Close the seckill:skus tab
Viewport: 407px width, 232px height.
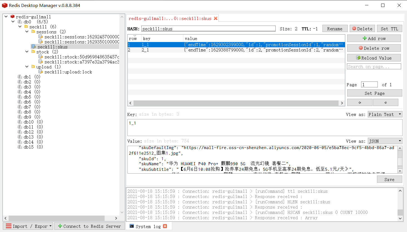click(216, 18)
